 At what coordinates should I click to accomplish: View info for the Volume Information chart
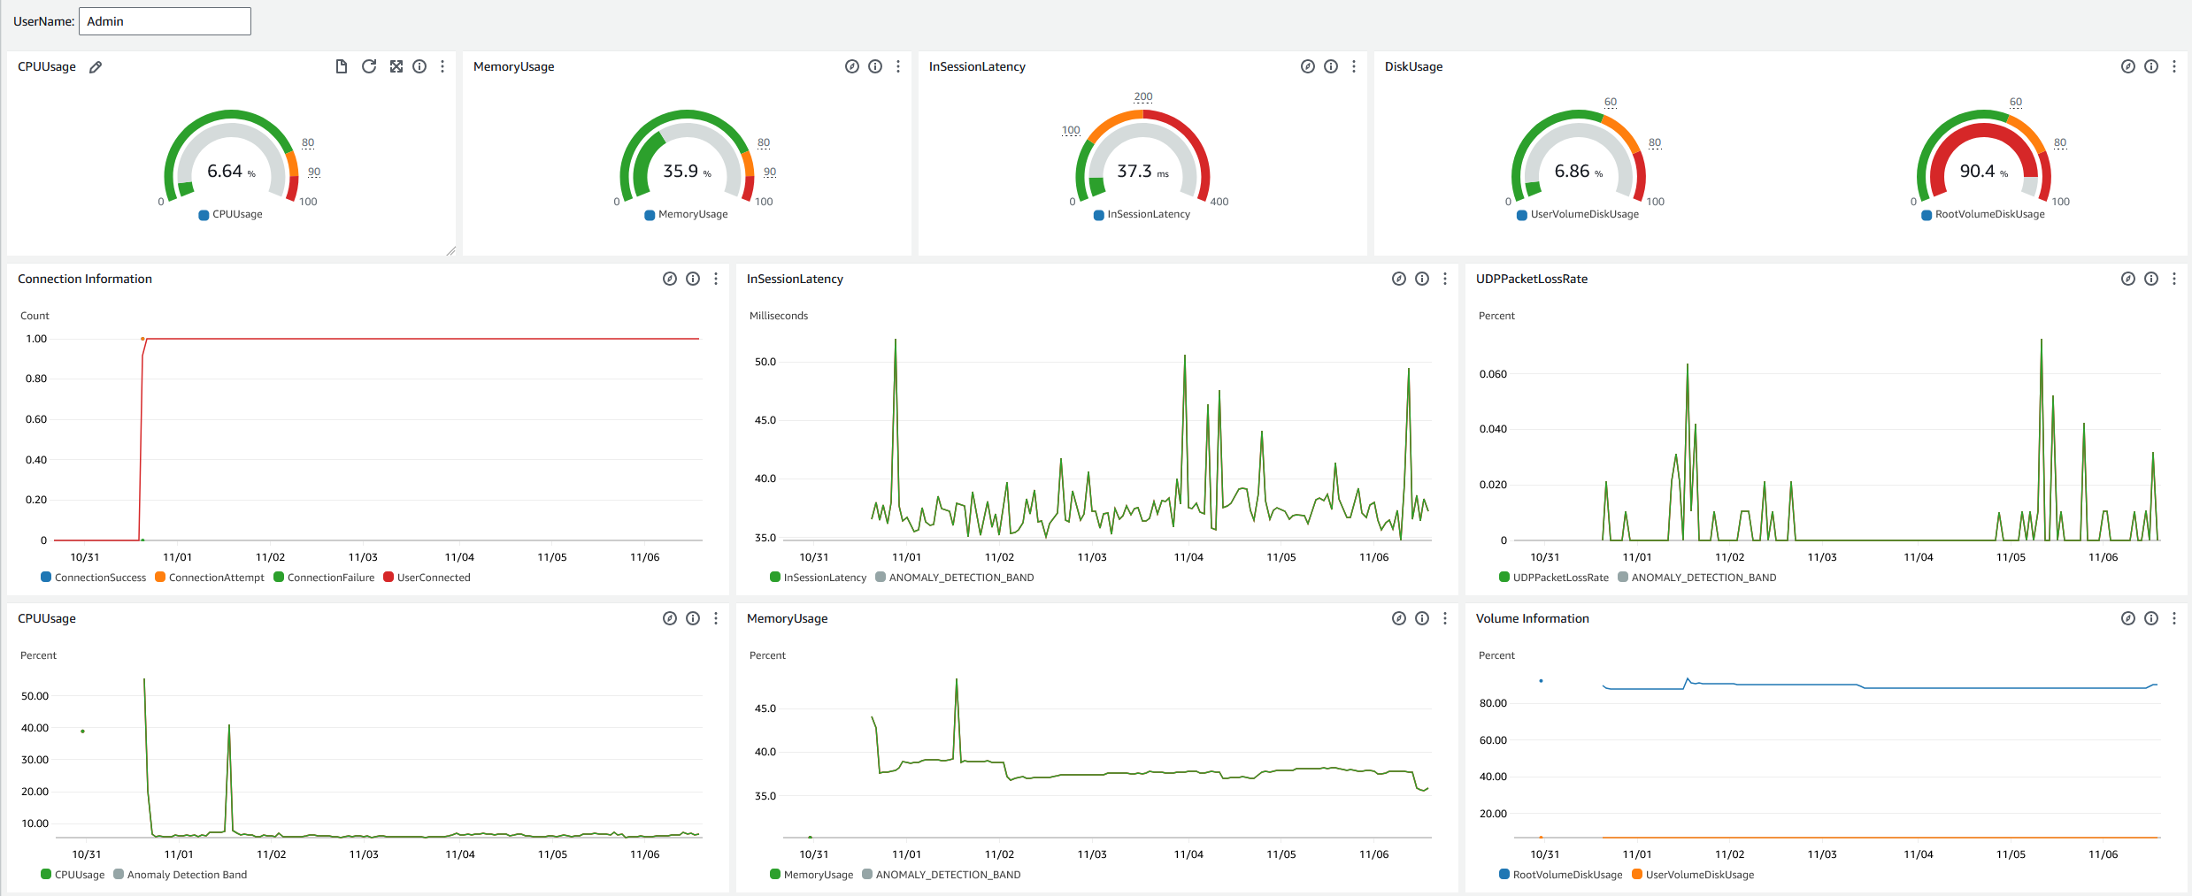[x=2151, y=618]
